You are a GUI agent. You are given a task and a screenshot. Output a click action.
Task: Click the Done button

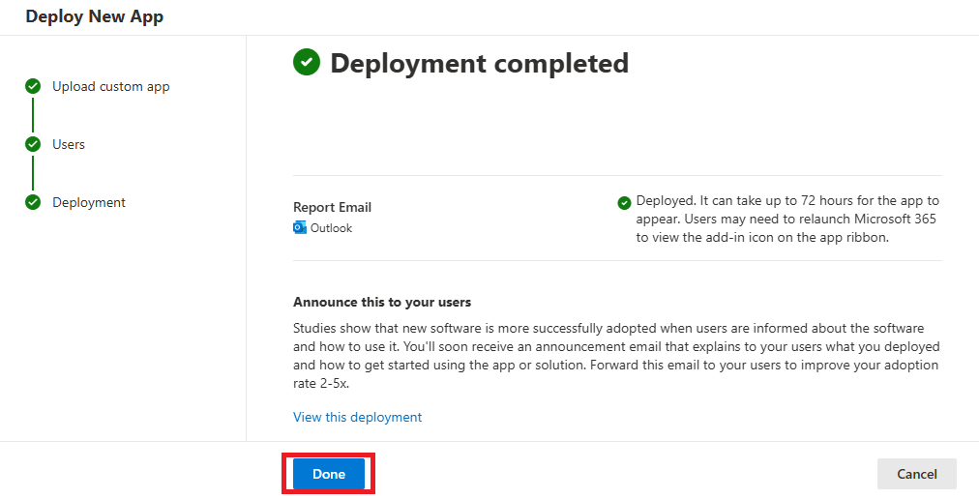point(328,474)
